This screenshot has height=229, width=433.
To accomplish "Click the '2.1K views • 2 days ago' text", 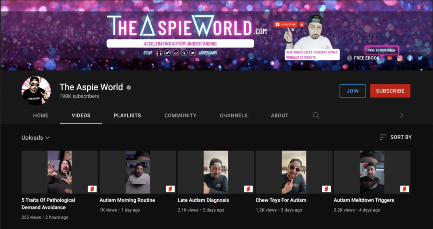I will coord(201,210).
